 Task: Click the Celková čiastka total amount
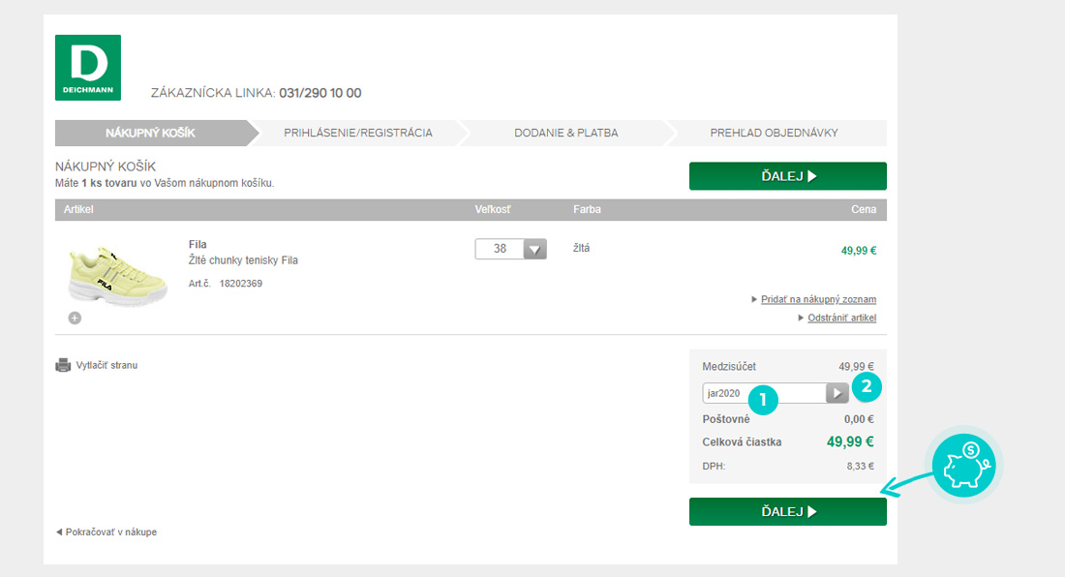point(850,441)
